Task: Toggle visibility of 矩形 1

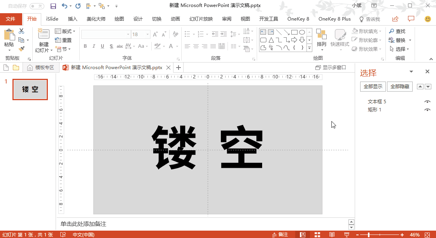Action: click(x=427, y=110)
